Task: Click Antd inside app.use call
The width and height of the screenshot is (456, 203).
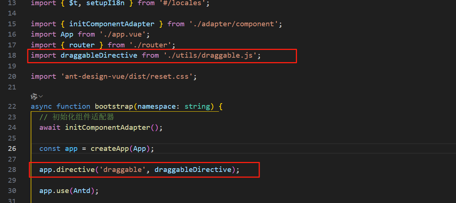Action: (x=82, y=191)
